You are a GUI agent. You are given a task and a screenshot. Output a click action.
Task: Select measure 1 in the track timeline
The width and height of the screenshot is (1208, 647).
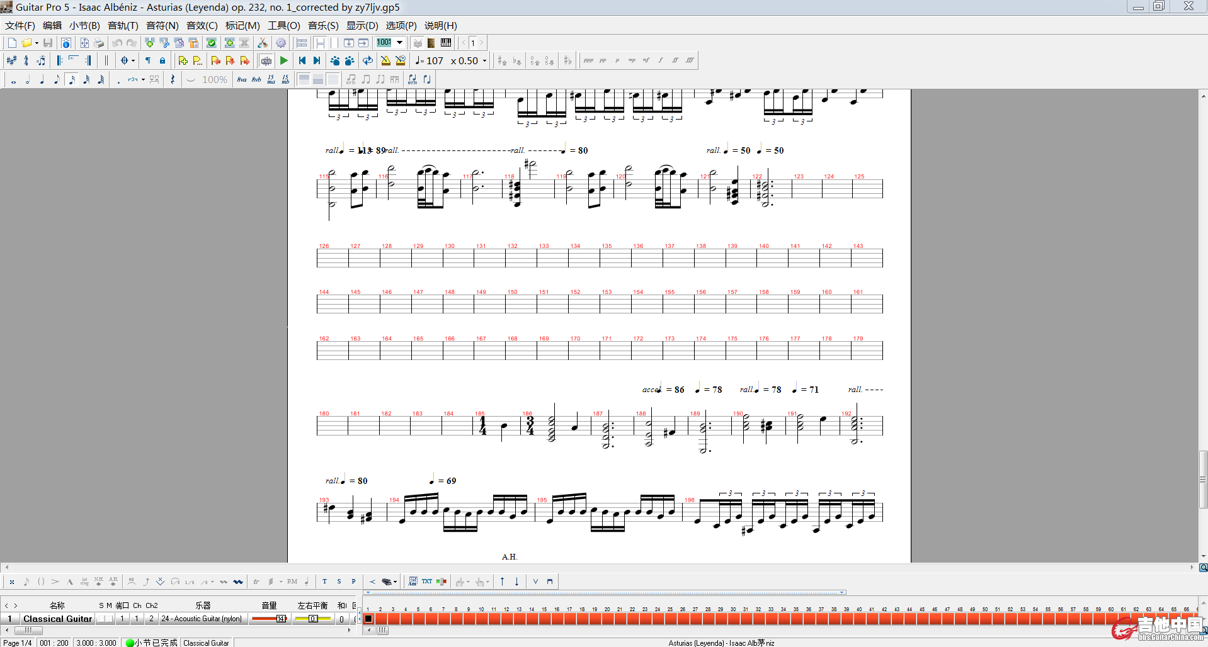[368, 619]
